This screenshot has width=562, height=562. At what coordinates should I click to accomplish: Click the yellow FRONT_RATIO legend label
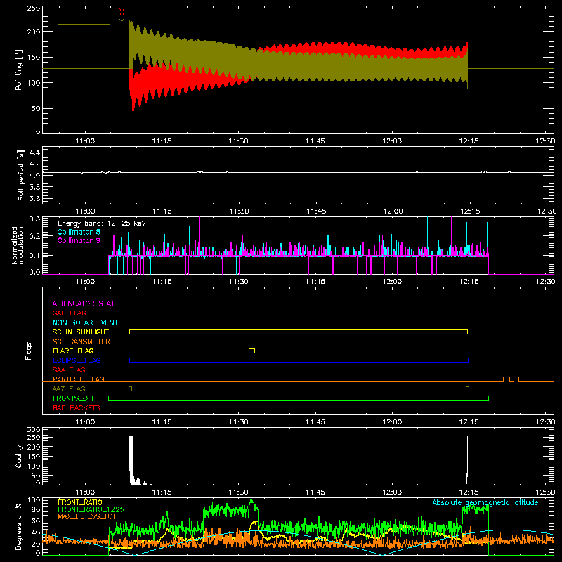point(80,502)
